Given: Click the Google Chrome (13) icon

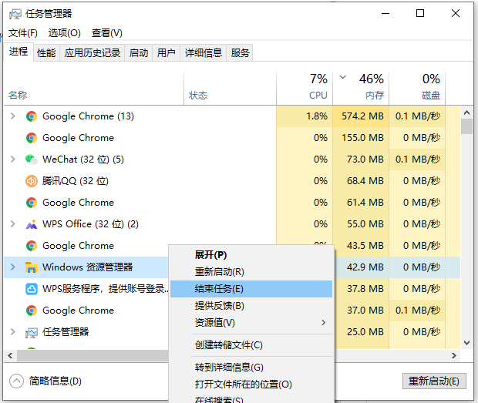Looking at the screenshot, I should click(x=32, y=116).
